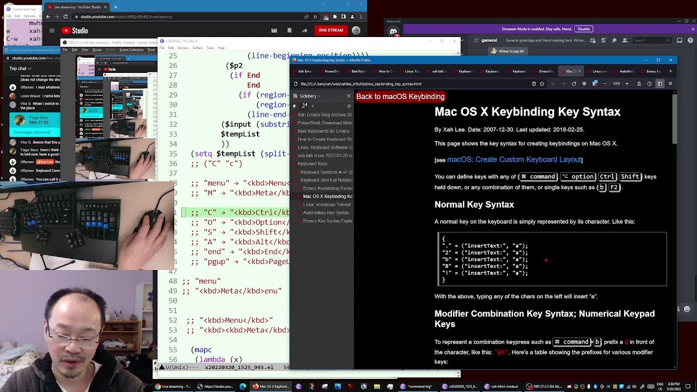Click YouTube Studio bookmark icon
The height and width of the screenshot is (392, 697).
289,30
